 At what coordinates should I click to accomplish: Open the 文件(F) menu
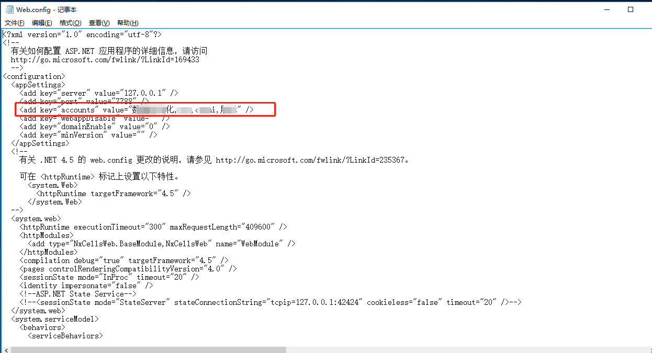pos(15,23)
